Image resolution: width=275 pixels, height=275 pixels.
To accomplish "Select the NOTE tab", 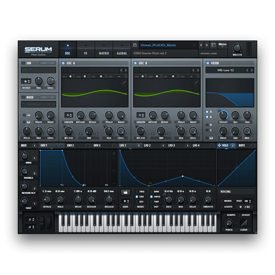I will click(246, 145).
